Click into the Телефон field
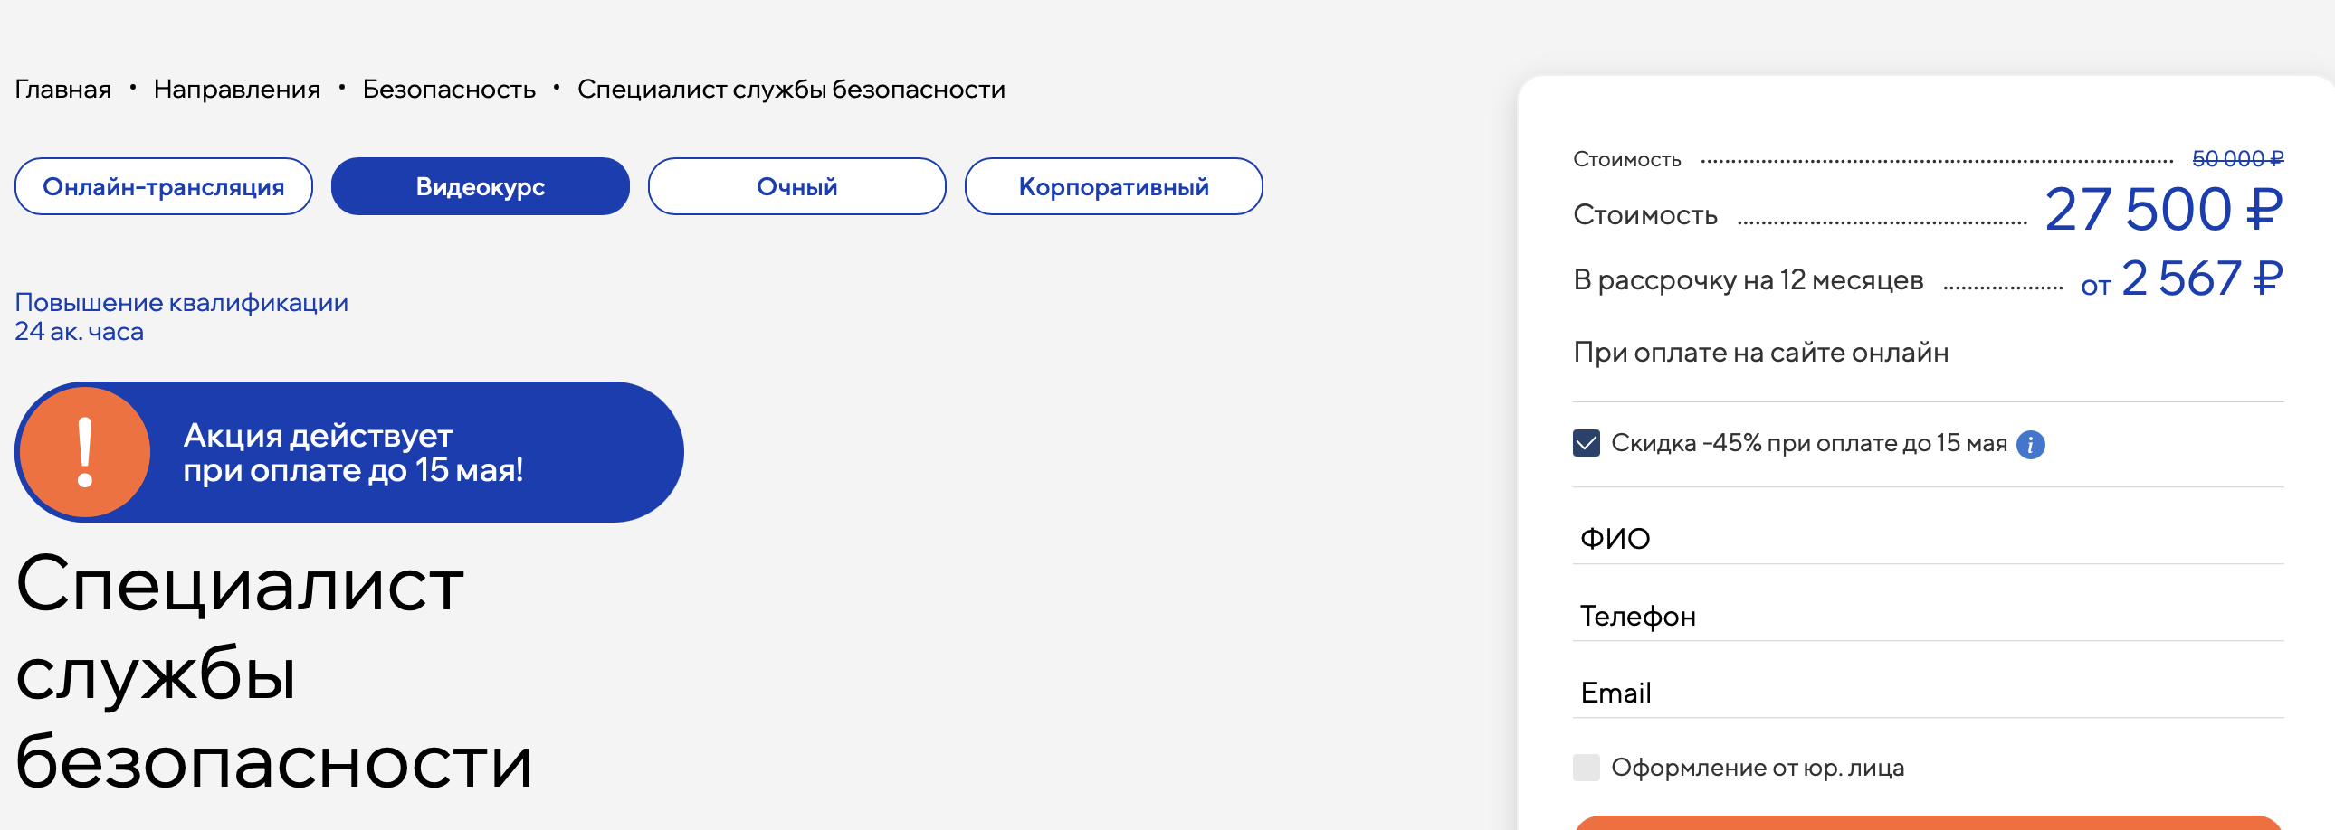 (1927, 617)
